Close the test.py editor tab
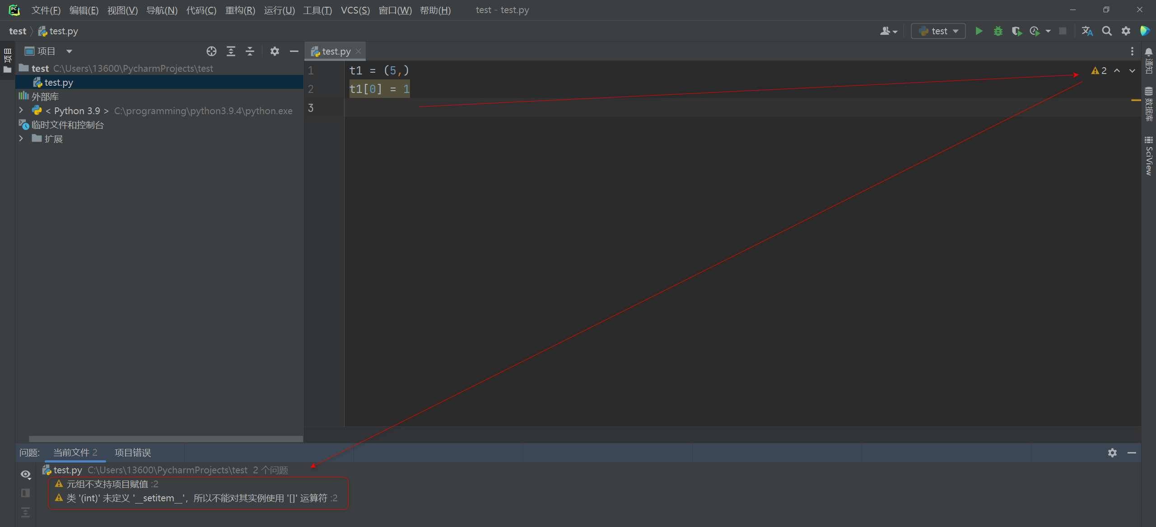 [x=359, y=51]
